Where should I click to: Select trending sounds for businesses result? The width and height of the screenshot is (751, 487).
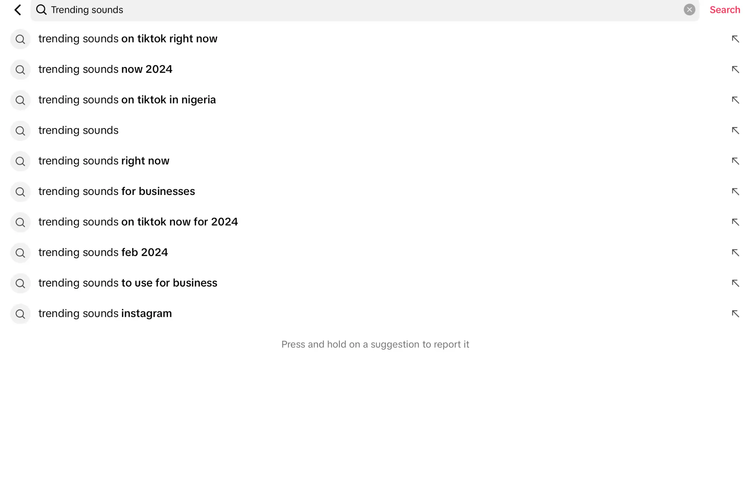pos(117,191)
